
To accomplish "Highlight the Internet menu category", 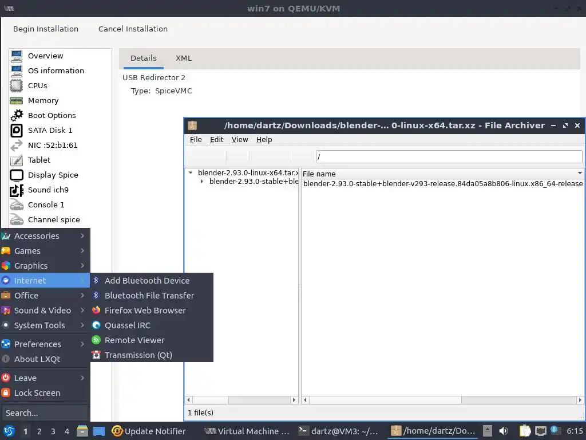I will 45,280.
